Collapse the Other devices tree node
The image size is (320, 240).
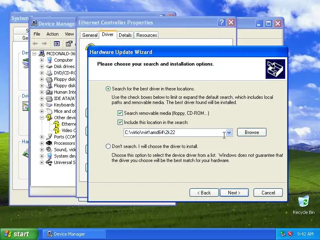pos(42,118)
